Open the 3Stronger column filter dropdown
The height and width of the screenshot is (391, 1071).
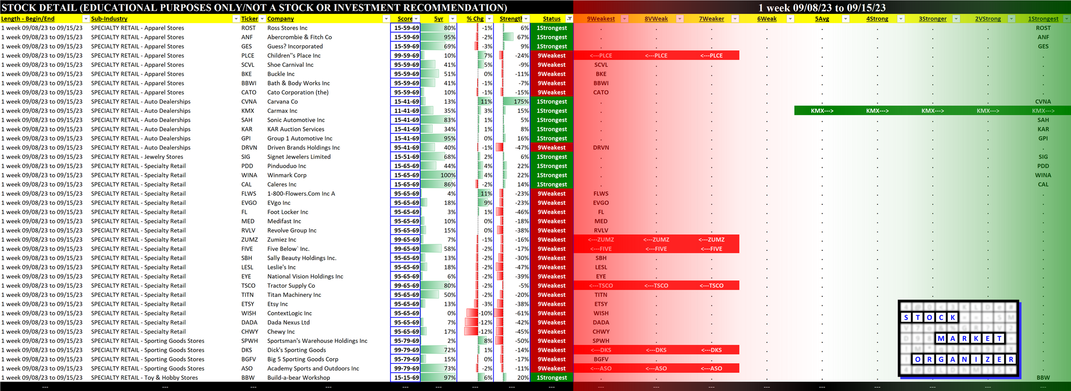pyautogui.click(x=956, y=19)
